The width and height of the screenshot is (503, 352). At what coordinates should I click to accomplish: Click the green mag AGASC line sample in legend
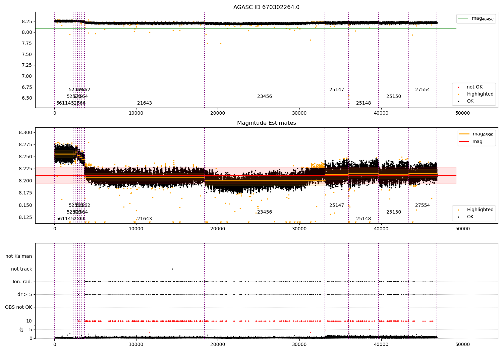click(x=463, y=18)
